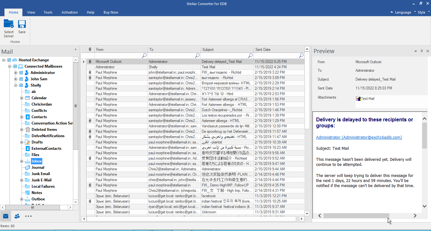
Task: Switch to the Home ribbon tab
Action: (x=14, y=12)
